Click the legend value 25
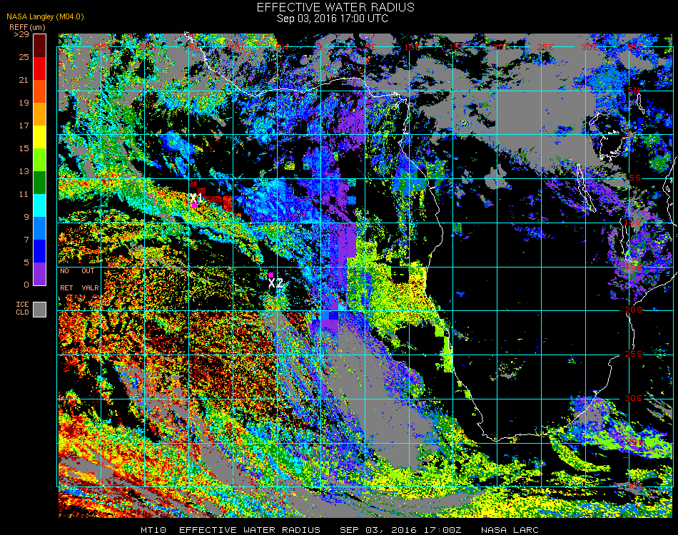This screenshot has height=535, width=678. 24,57
